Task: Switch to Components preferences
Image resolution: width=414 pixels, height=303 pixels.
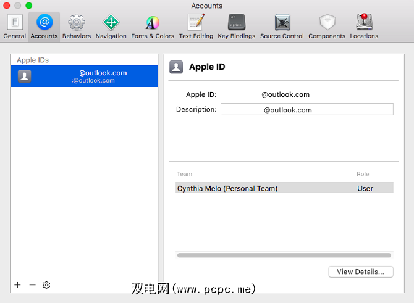Action: [x=327, y=27]
